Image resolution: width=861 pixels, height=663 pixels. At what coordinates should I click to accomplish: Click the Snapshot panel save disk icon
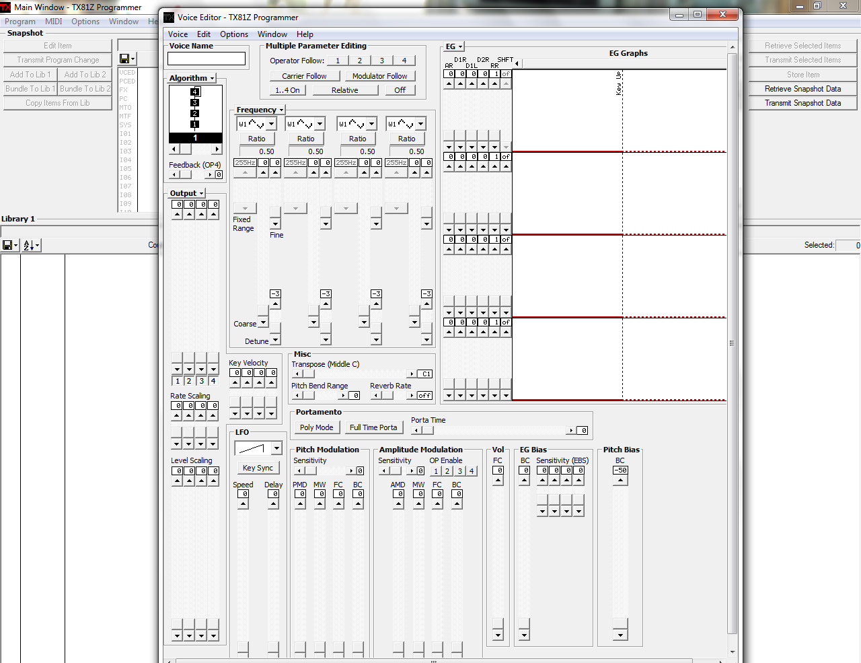click(x=124, y=59)
